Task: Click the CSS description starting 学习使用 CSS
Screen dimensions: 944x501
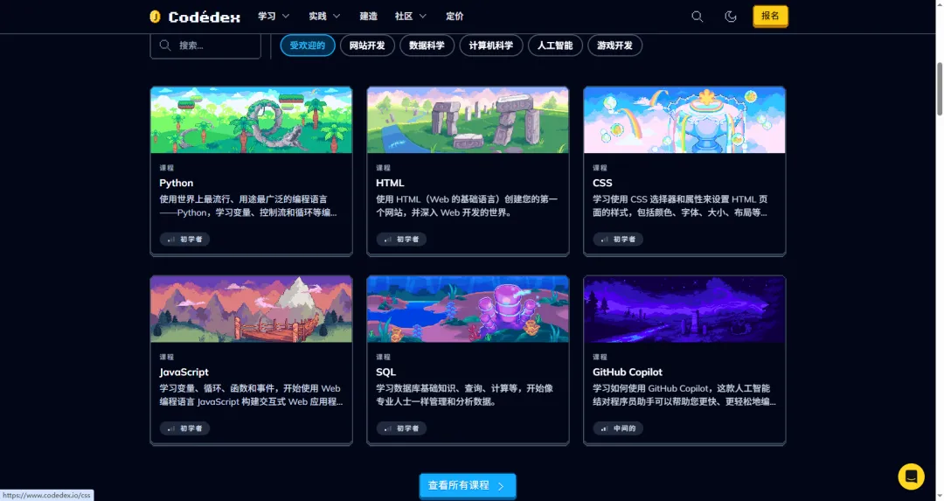Action: tap(680, 205)
